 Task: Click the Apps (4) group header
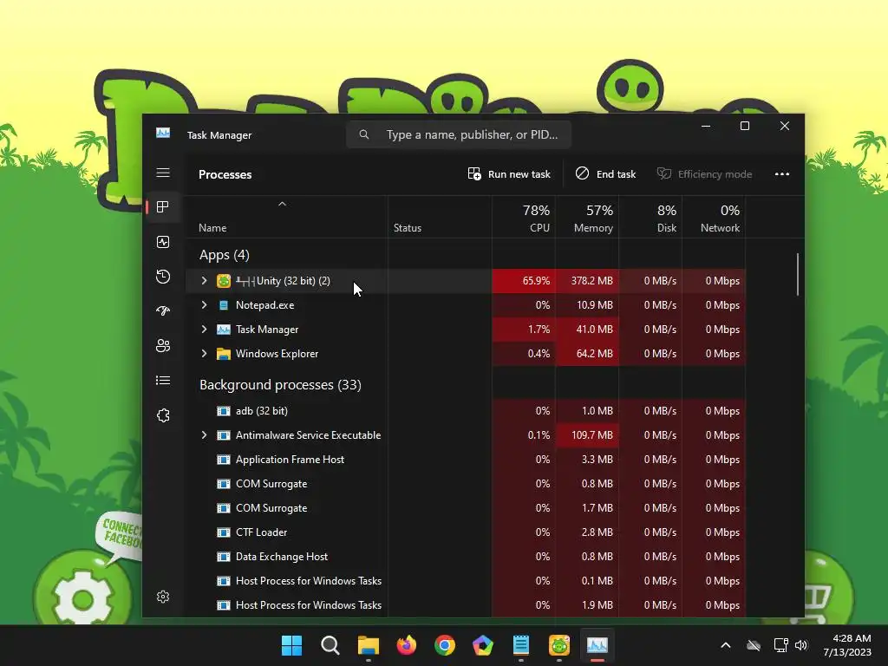click(225, 255)
